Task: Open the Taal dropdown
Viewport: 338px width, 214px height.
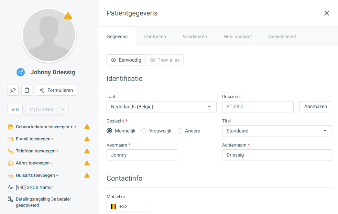Action: tap(162, 107)
